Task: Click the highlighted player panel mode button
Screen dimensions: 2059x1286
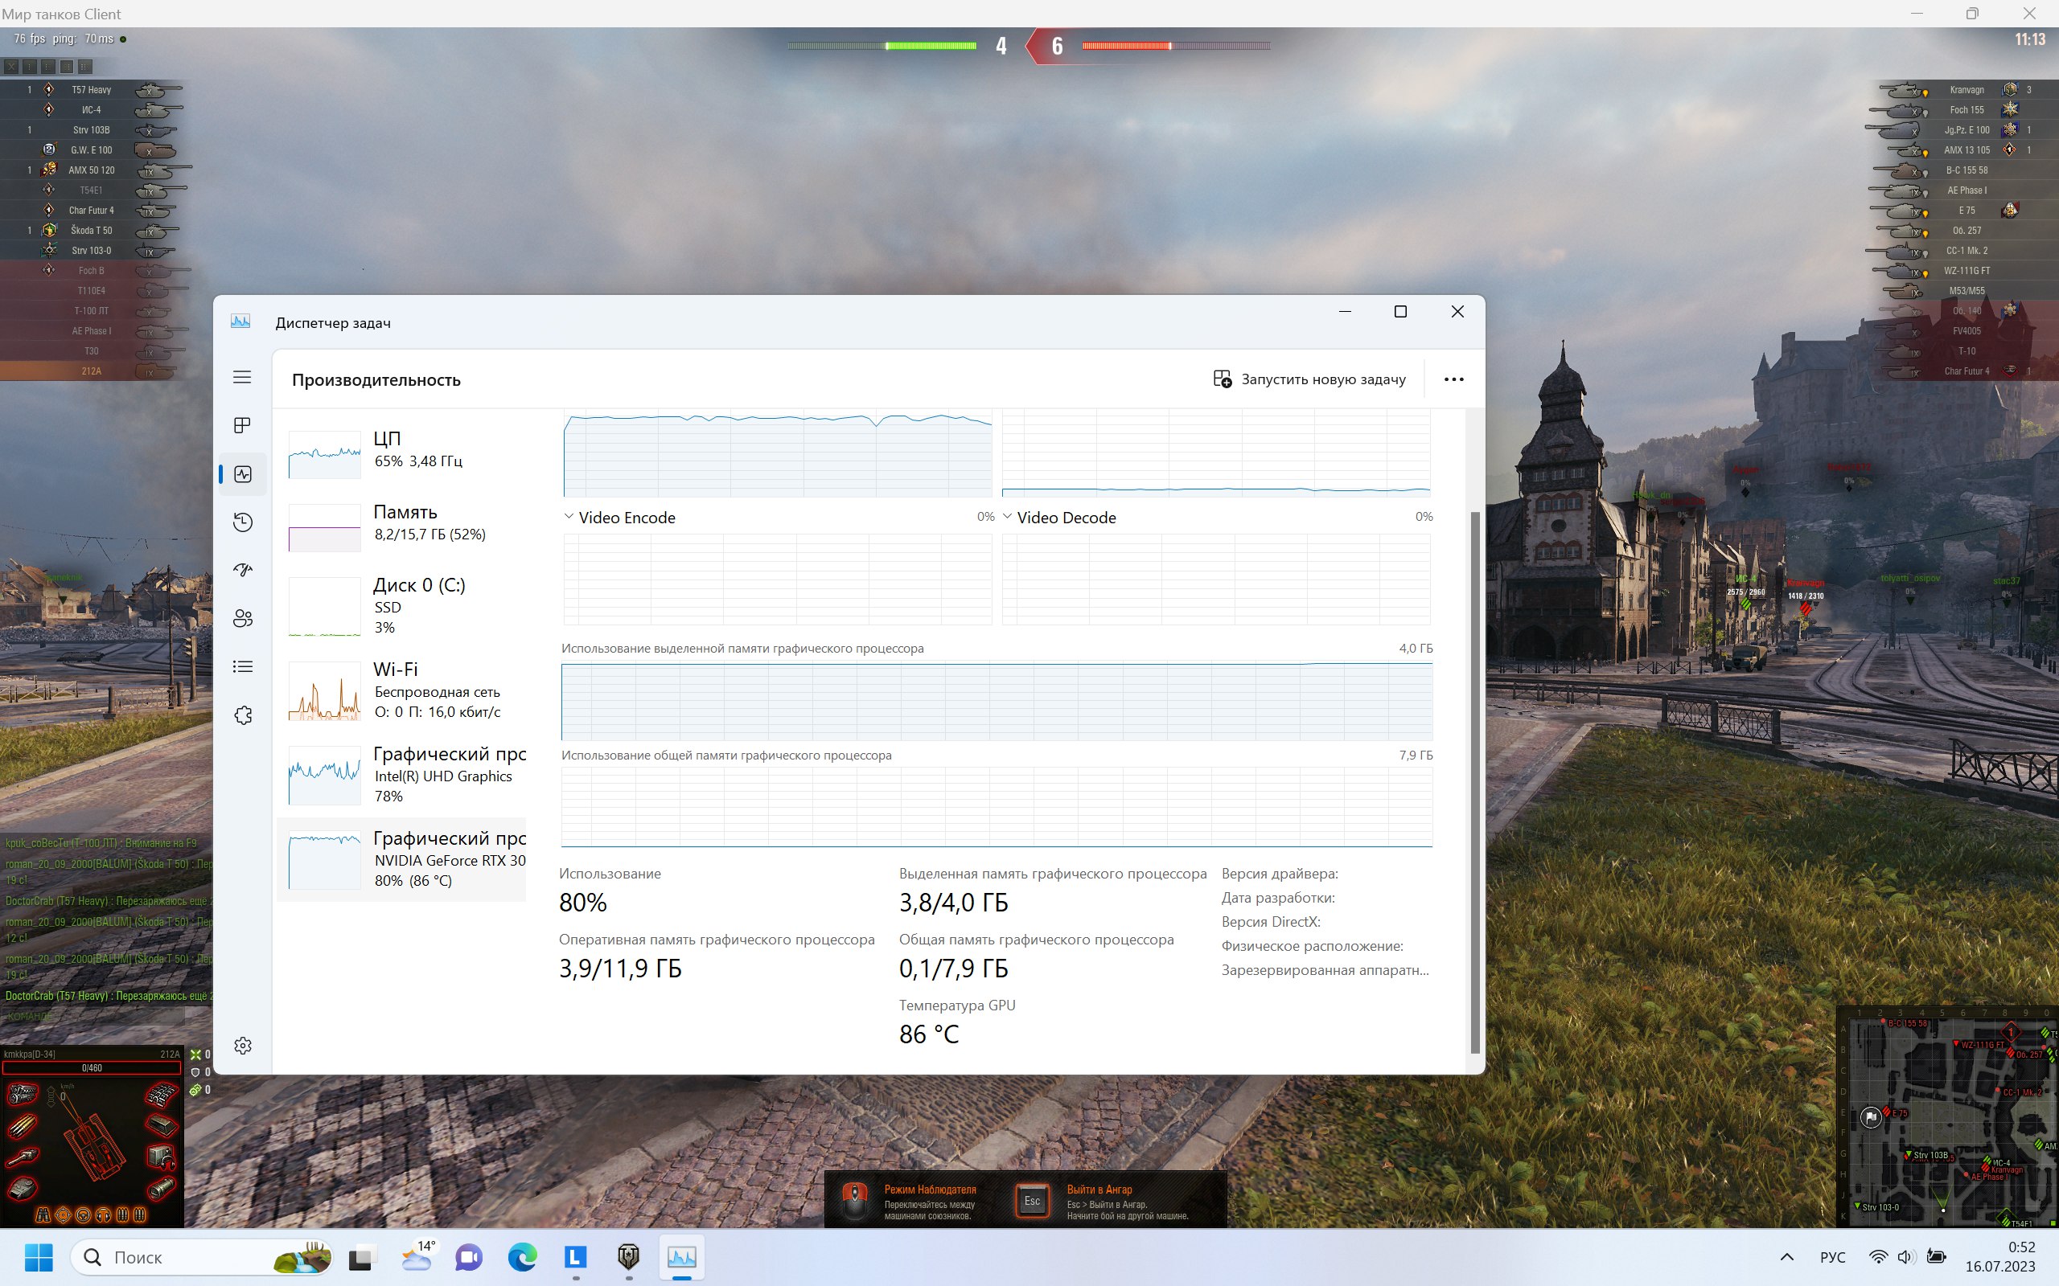Action: click(x=67, y=67)
